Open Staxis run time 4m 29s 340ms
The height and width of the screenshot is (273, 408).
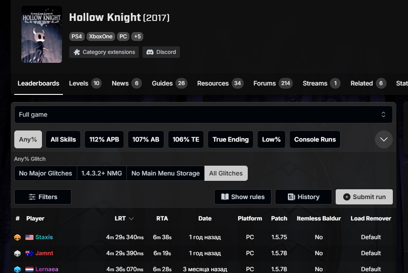coord(125,237)
